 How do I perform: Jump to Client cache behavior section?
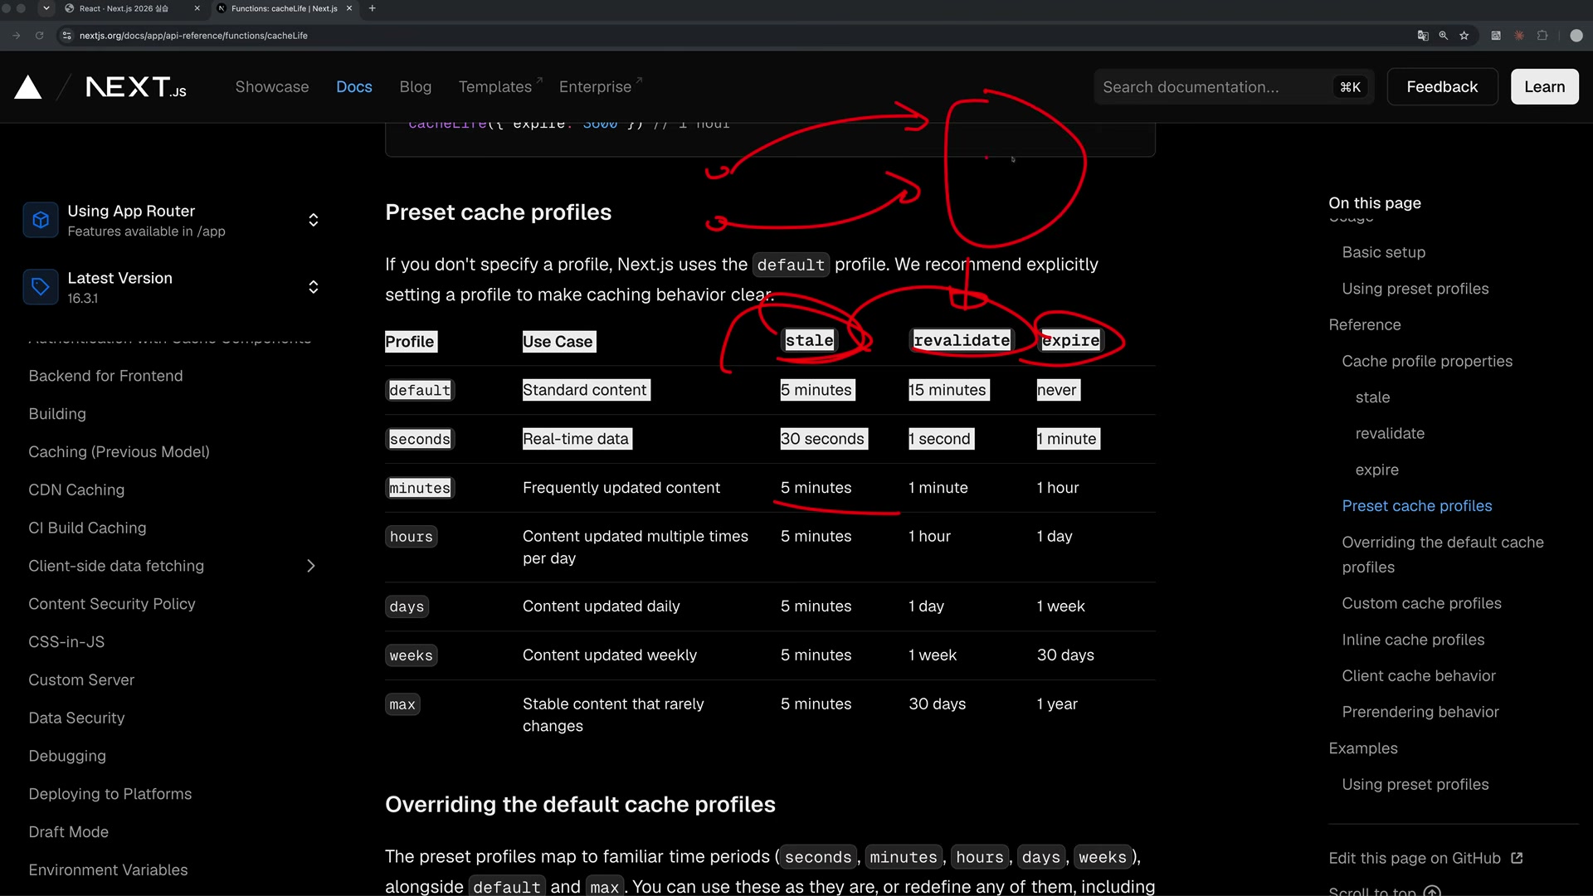(x=1419, y=676)
